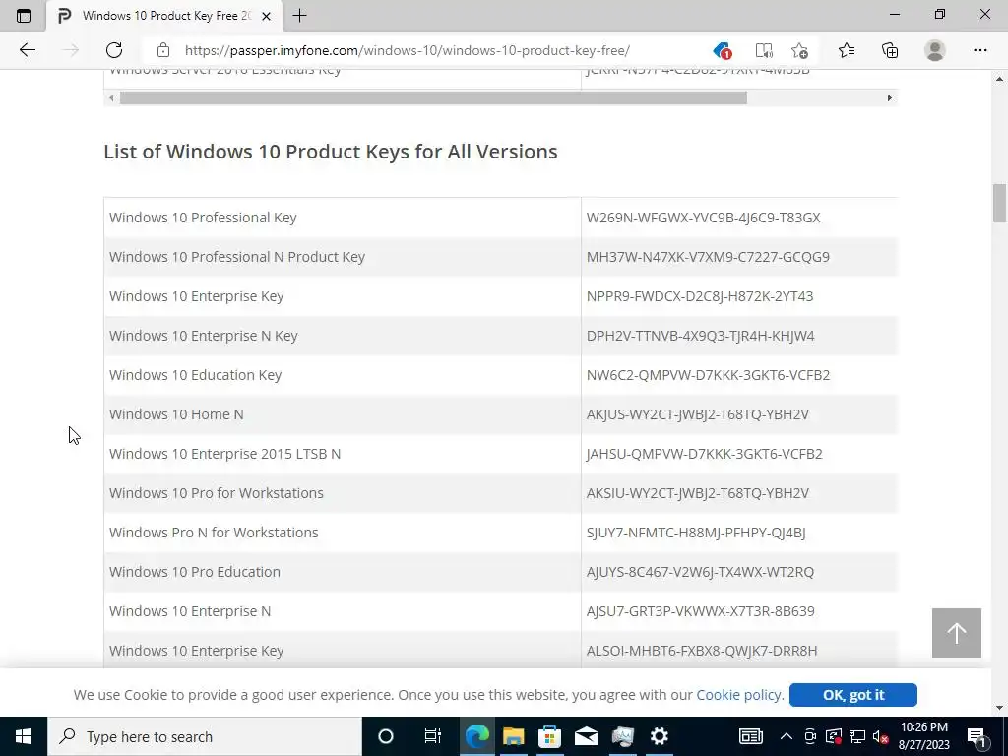The image size is (1008, 756).
Task: Refresh the current page
Action: (x=114, y=50)
